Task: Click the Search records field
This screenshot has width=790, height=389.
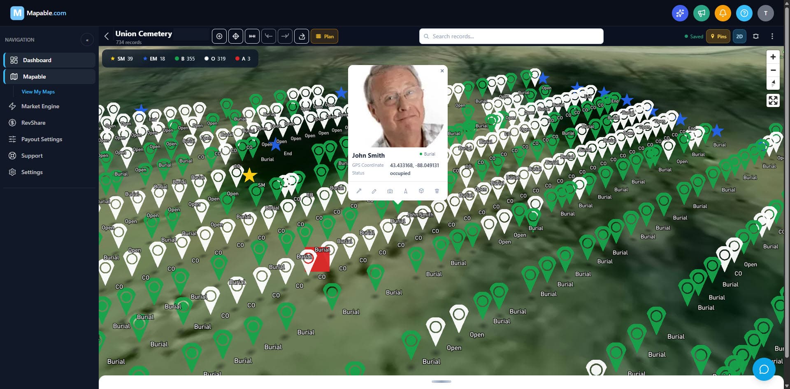Action: [511, 36]
